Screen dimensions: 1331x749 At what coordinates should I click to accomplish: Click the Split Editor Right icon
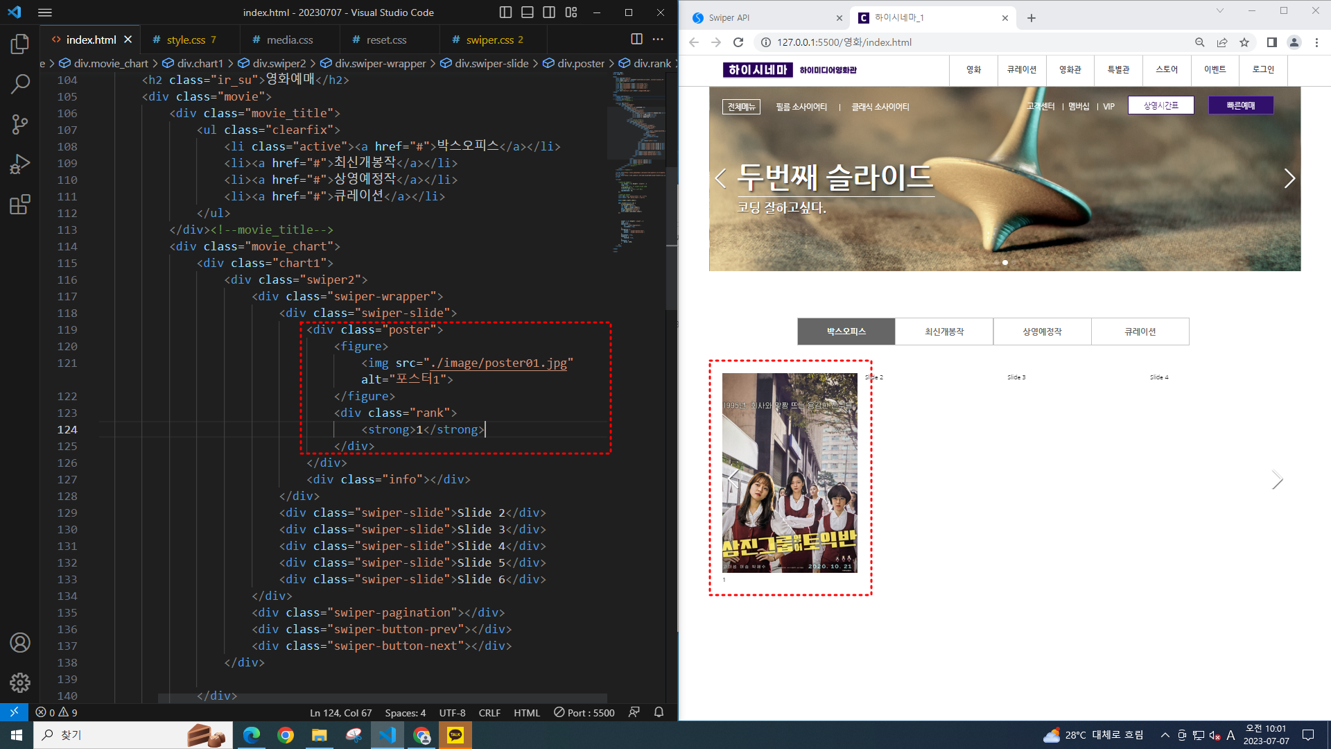(636, 40)
